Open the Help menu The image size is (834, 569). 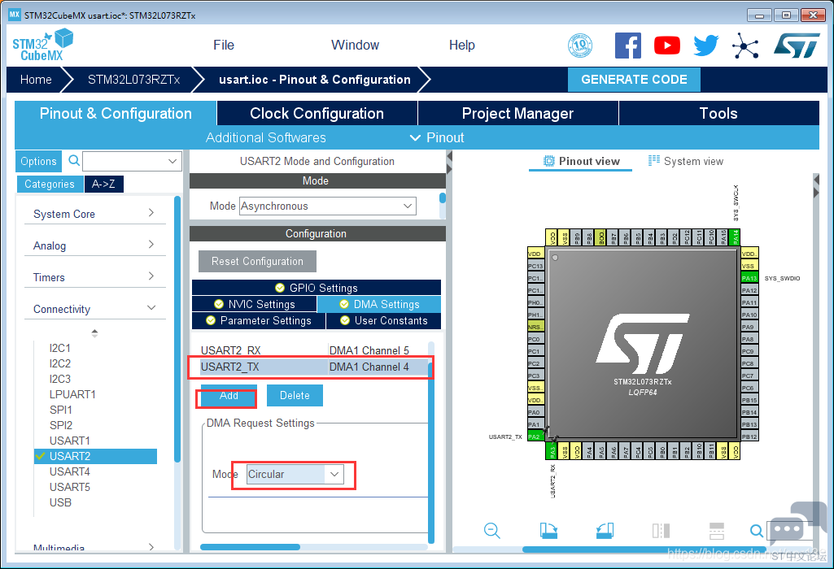(x=461, y=46)
